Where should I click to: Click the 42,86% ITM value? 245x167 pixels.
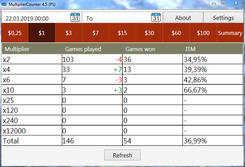click(x=195, y=80)
